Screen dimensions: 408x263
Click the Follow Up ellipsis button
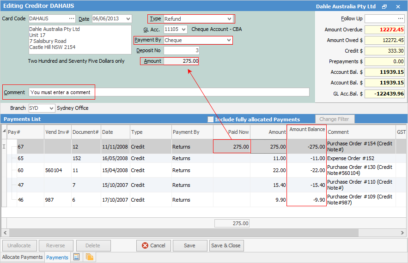click(400, 19)
